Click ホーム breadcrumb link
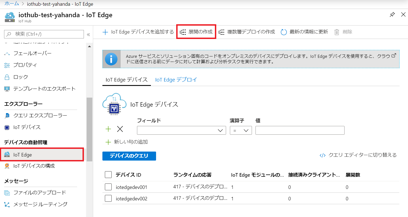The height and width of the screenshot is (217, 408). click(12, 4)
